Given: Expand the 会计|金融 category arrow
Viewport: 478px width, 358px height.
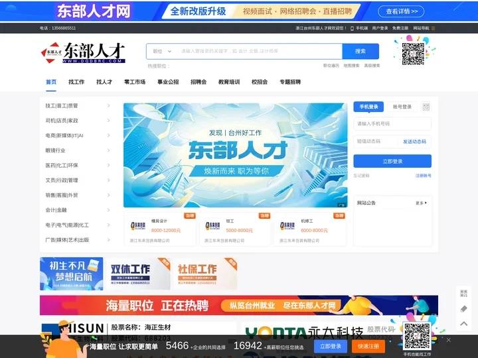Looking at the screenshot, I should pos(108,210).
